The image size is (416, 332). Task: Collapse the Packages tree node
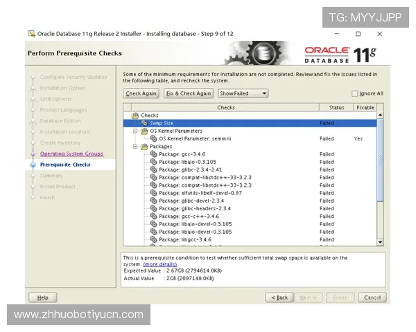(135, 147)
